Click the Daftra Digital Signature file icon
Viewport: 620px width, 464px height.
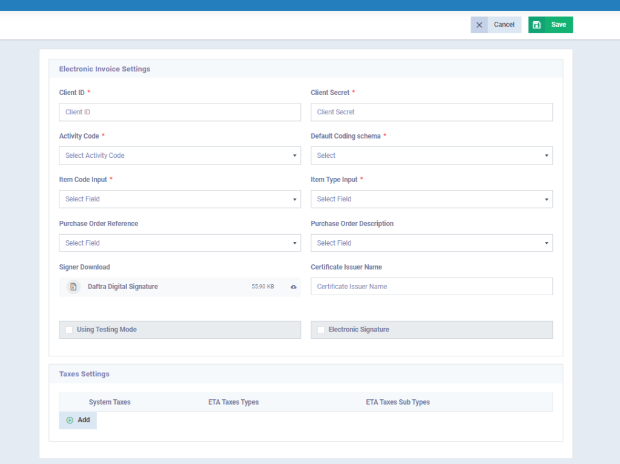[x=73, y=287]
